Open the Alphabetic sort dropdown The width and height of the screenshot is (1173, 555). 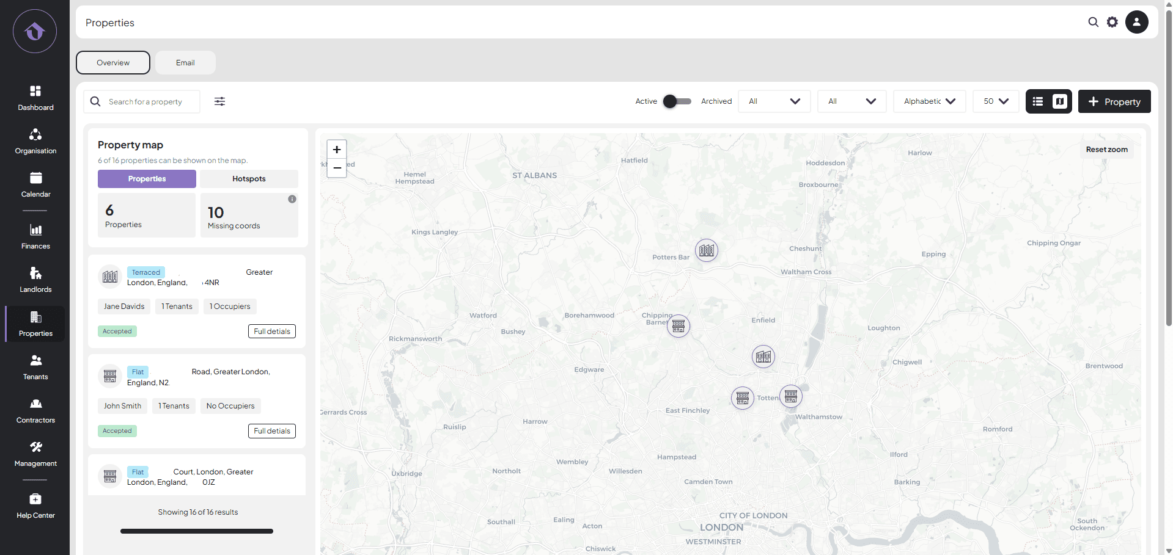tap(929, 101)
